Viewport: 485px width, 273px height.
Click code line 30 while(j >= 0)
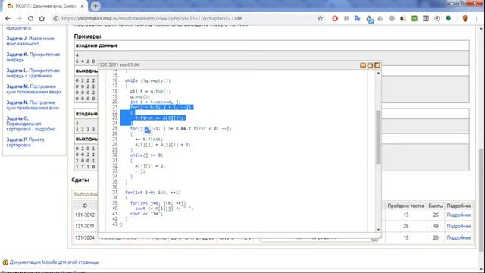pos(146,155)
